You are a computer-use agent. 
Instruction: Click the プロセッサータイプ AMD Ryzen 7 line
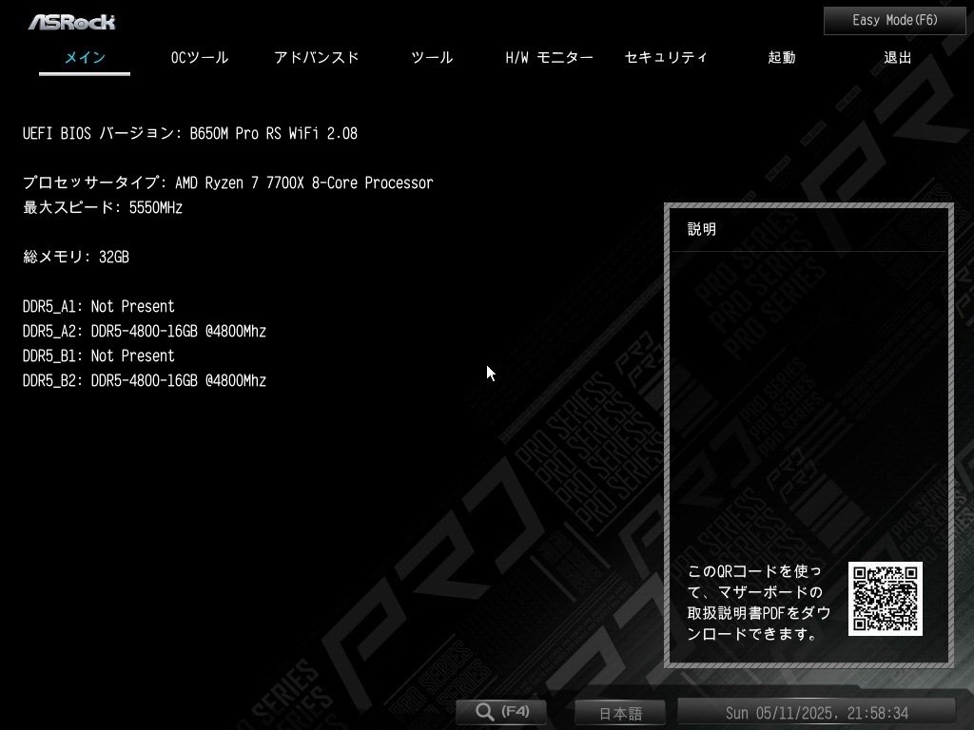pos(228,182)
